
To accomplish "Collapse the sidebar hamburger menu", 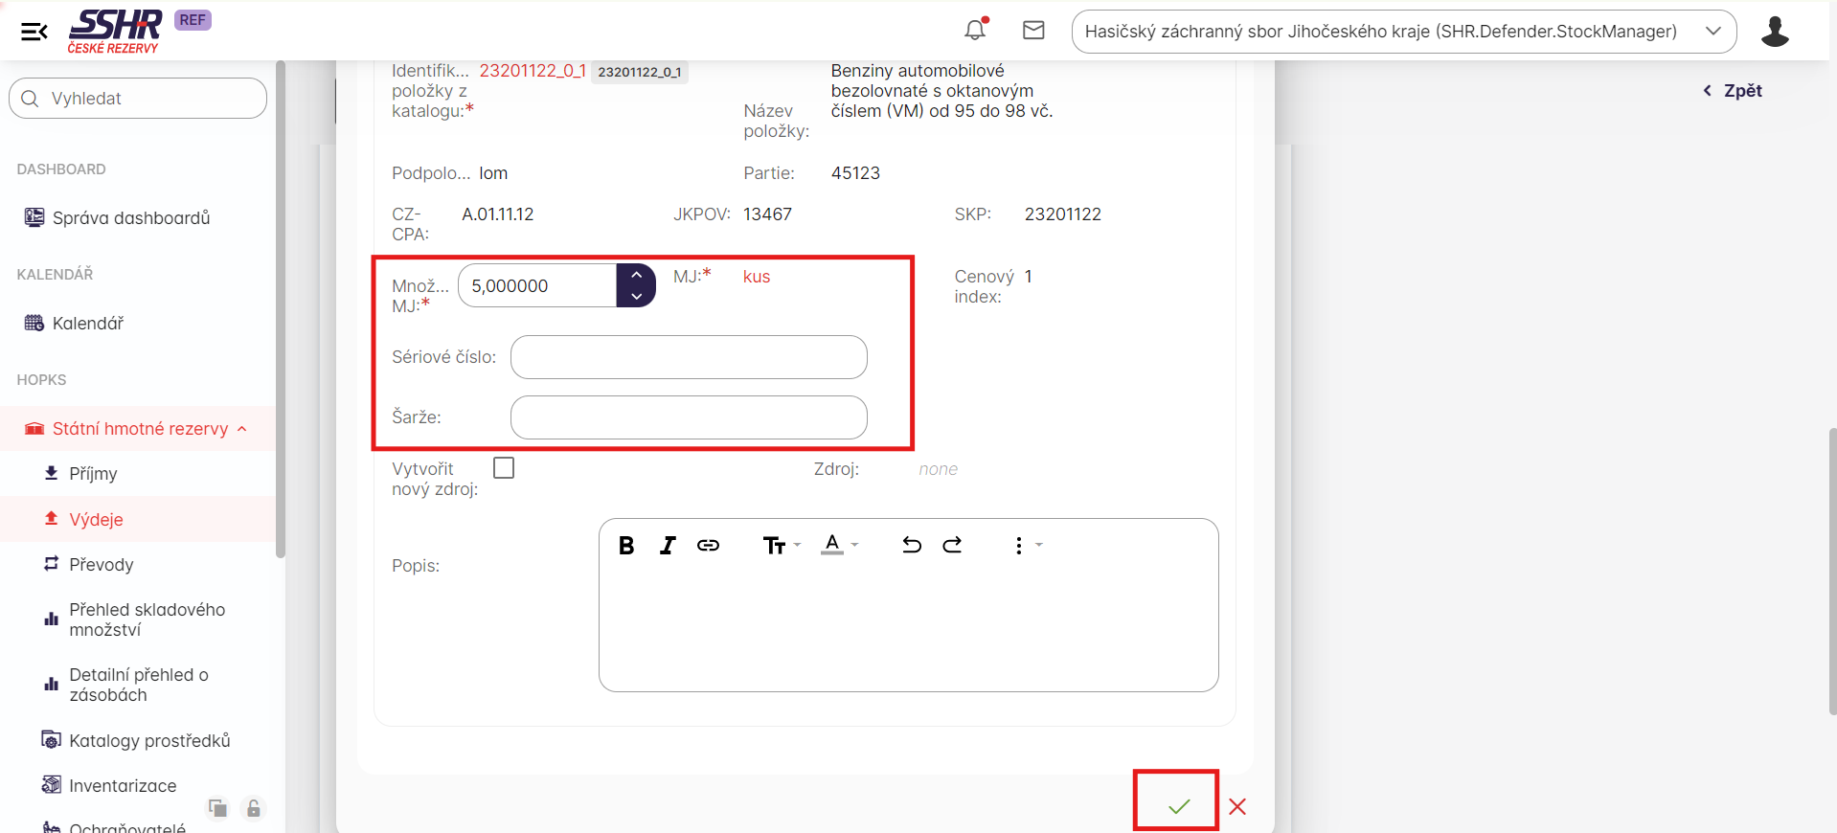I will click(34, 32).
